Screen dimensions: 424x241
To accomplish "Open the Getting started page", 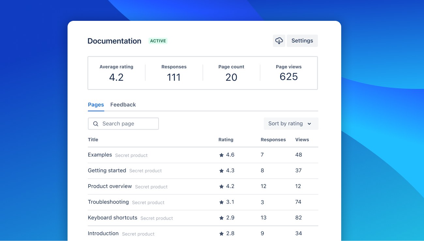I will point(107,170).
